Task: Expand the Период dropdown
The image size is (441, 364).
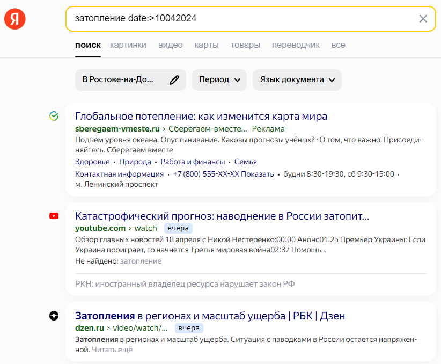Action: (x=219, y=80)
